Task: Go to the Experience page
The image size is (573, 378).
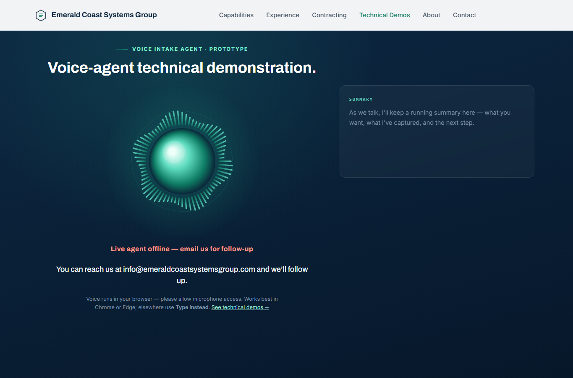Action: click(x=283, y=15)
